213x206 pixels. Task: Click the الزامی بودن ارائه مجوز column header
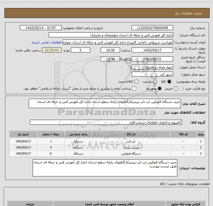186,204
